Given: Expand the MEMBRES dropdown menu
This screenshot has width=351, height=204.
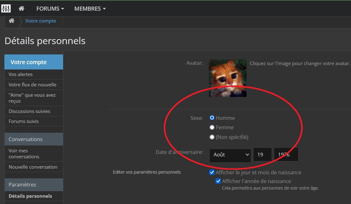Looking at the screenshot, I should pos(90,9).
